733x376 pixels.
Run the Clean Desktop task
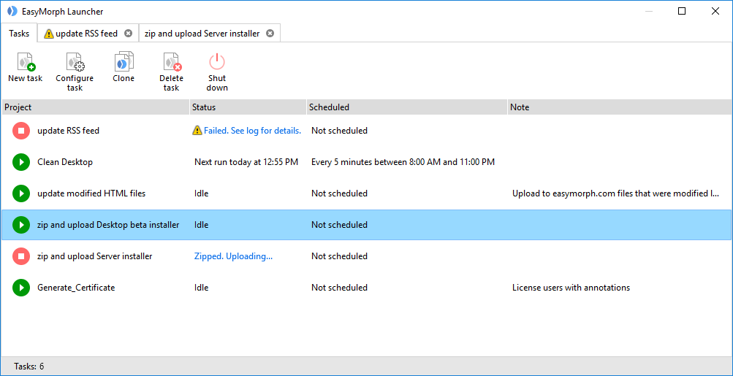pos(21,162)
